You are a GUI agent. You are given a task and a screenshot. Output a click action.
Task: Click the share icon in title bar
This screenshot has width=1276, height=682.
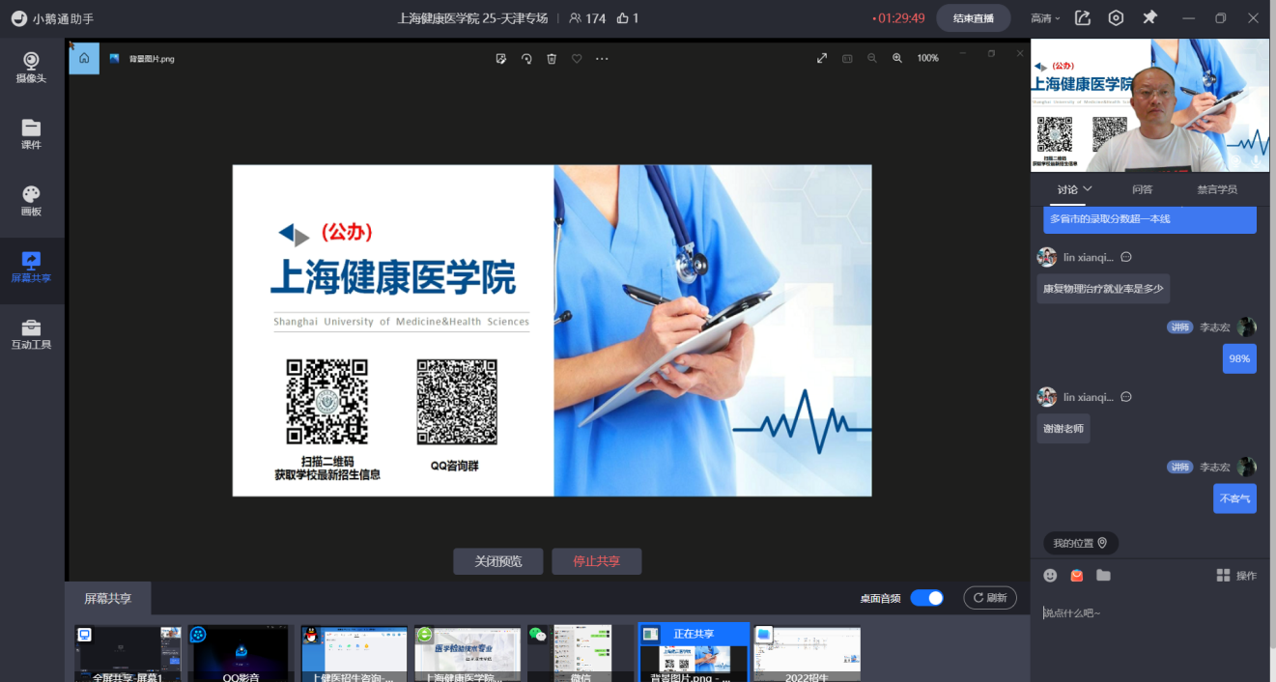coord(1083,18)
